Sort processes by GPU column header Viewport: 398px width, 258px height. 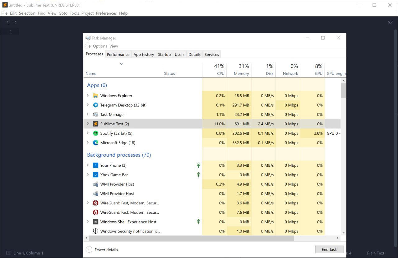[x=312, y=70]
